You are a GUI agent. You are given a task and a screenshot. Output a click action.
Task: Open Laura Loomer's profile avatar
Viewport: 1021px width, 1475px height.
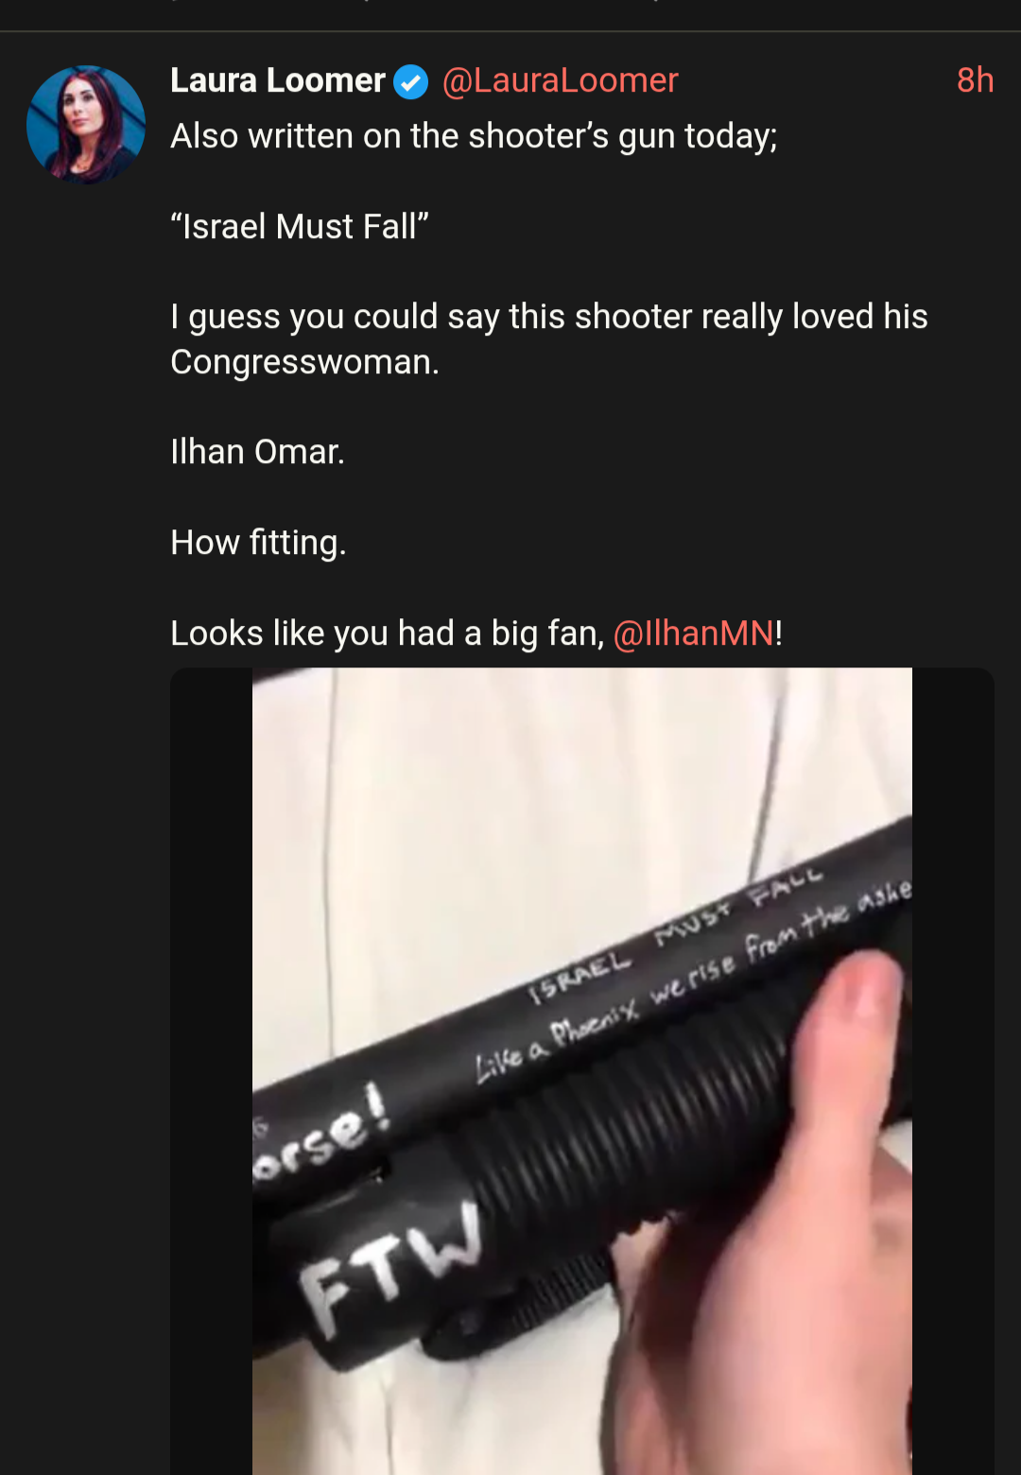(x=86, y=124)
